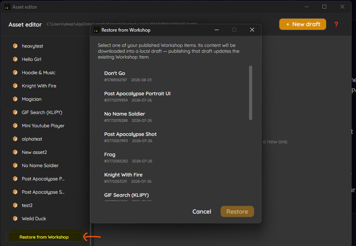Image resolution: width=356 pixels, height=246 pixels.
Task: Close the Restore from Workshop dialog
Action: coord(252,30)
